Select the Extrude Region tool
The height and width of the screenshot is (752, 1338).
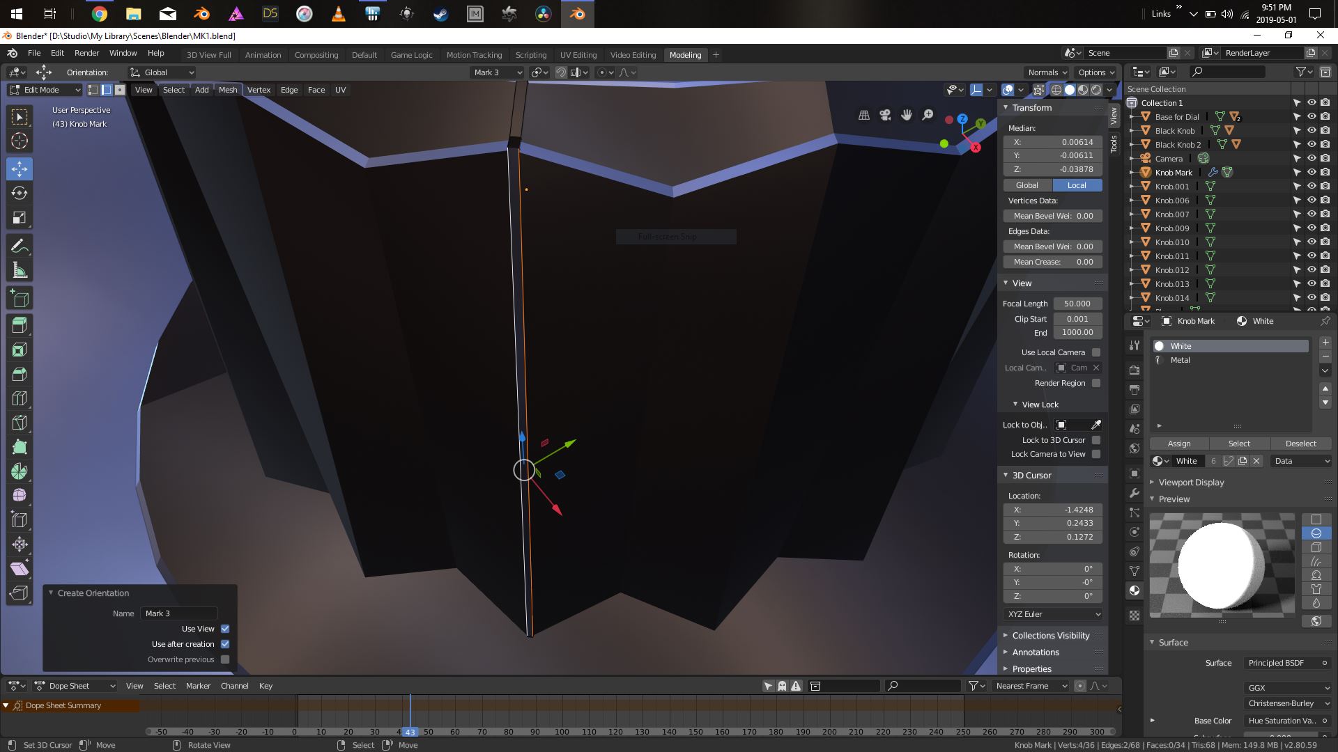pos(20,325)
